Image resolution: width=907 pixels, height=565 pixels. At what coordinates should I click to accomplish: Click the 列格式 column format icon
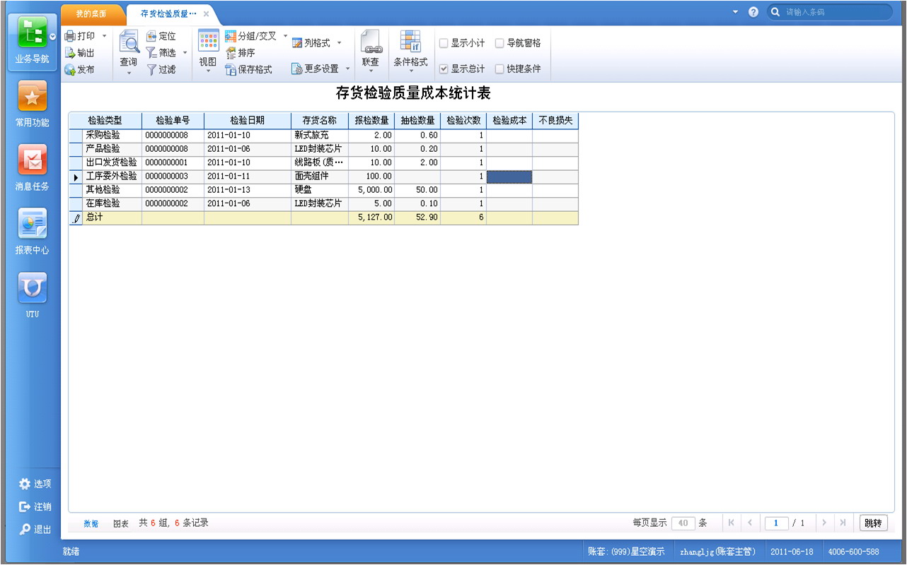pyautogui.click(x=297, y=43)
